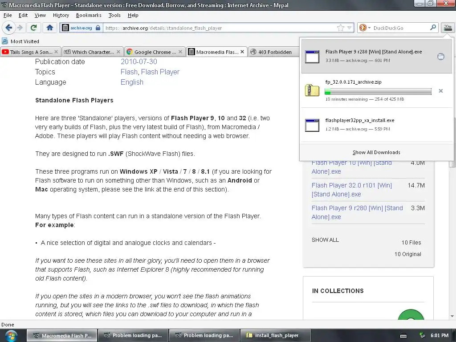Click the search magnifier icon
Viewport: 456px width, 342px height.
(x=433, y=28)
